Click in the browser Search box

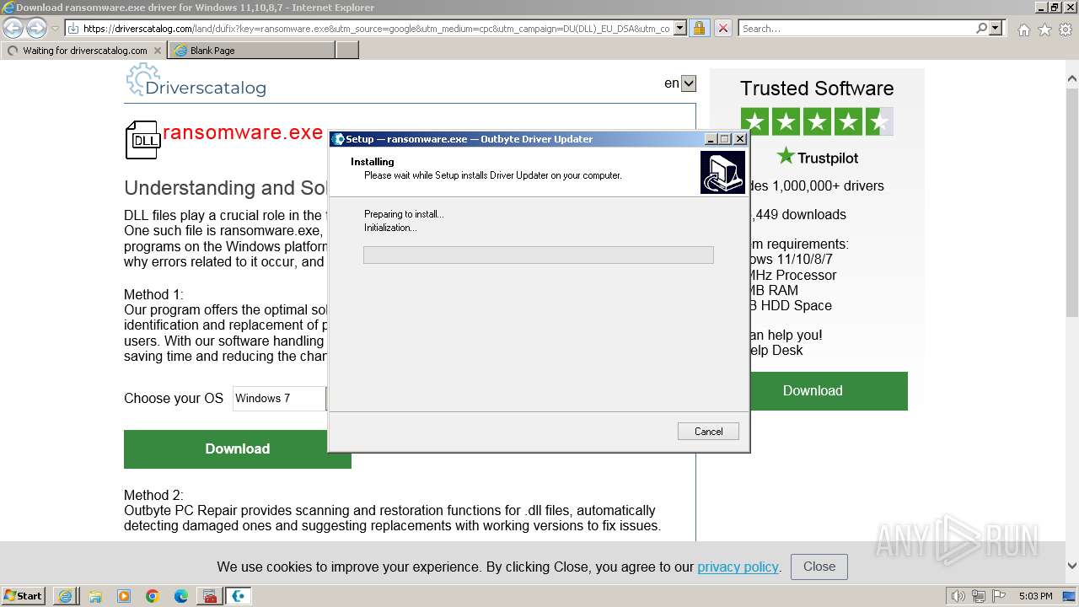[856, 28]
